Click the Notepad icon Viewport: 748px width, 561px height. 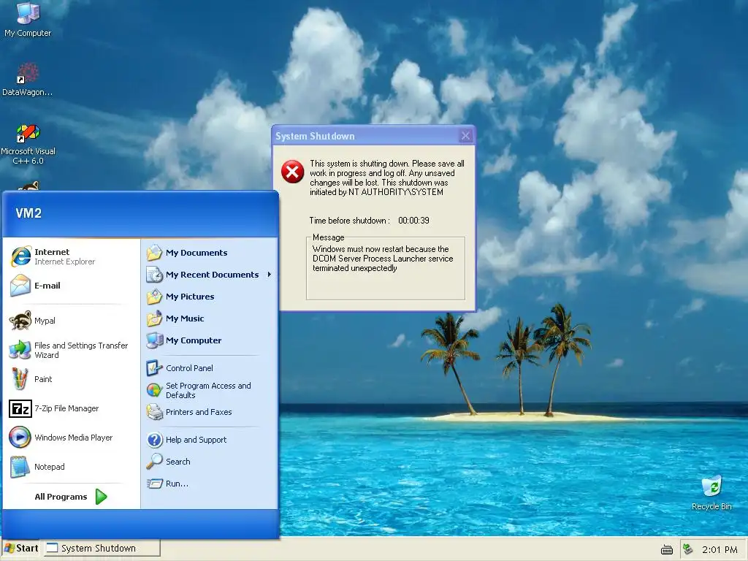[20, 467]
